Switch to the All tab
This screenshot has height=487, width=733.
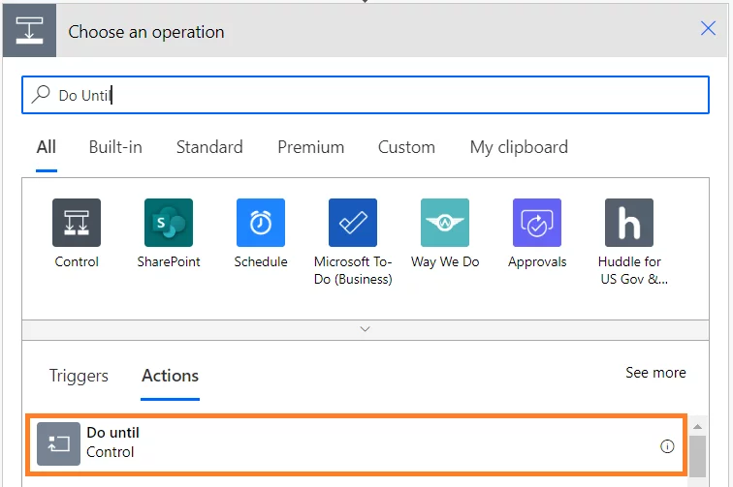pyautogui.click(x=47, y=147)
